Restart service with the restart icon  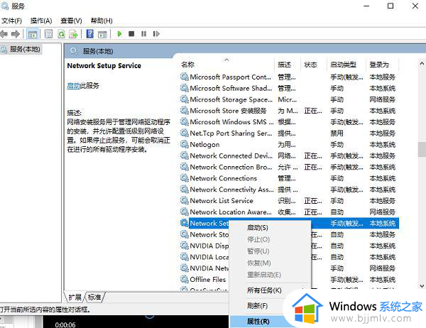pos(156,34)
